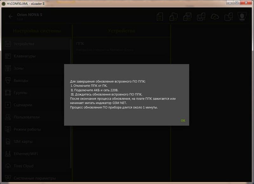Click the Устройства sidebar icon

pyautogui.click(x=8, y=44)
